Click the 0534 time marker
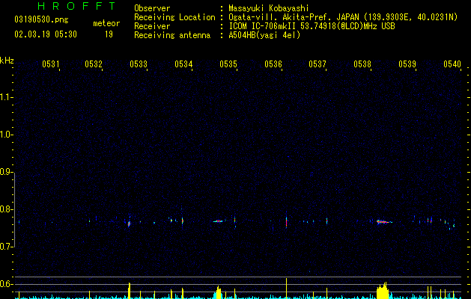 tap(183, 64)
